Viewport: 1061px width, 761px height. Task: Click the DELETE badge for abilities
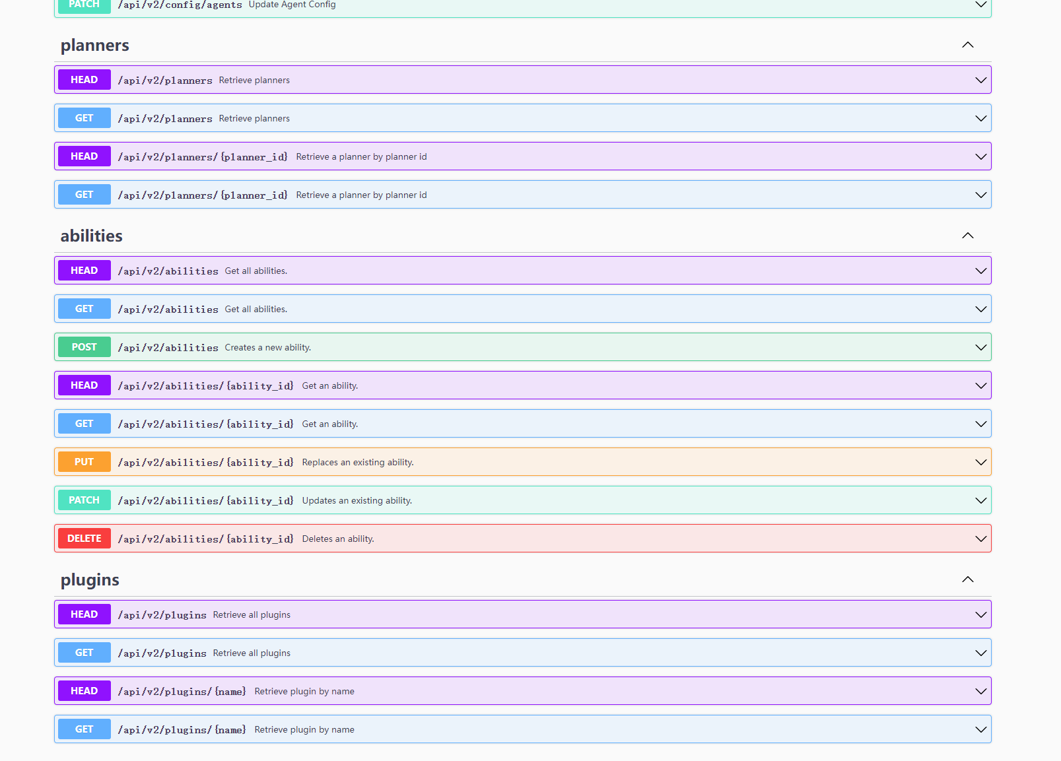coord(85,539)
